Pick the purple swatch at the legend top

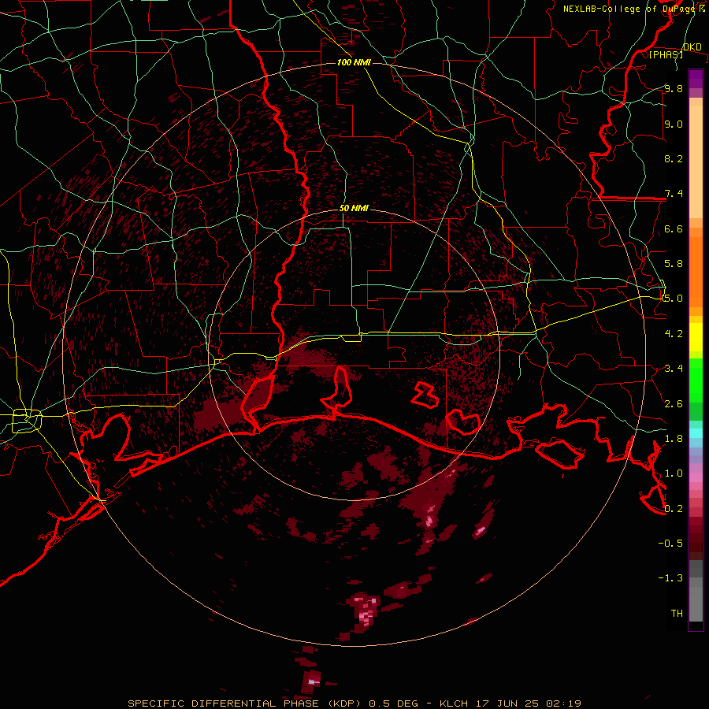point(696,79)
